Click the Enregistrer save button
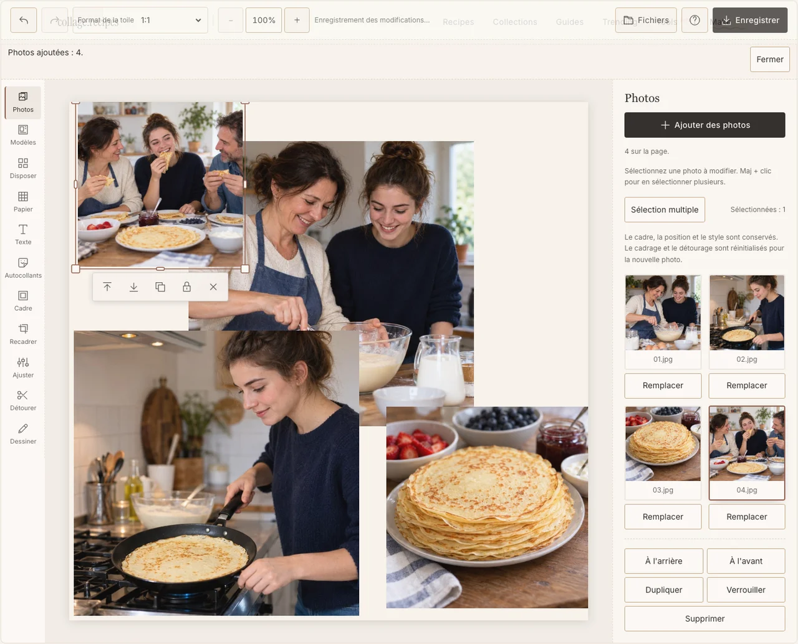This screenshot has width=798, height=644. coord(750,20)
